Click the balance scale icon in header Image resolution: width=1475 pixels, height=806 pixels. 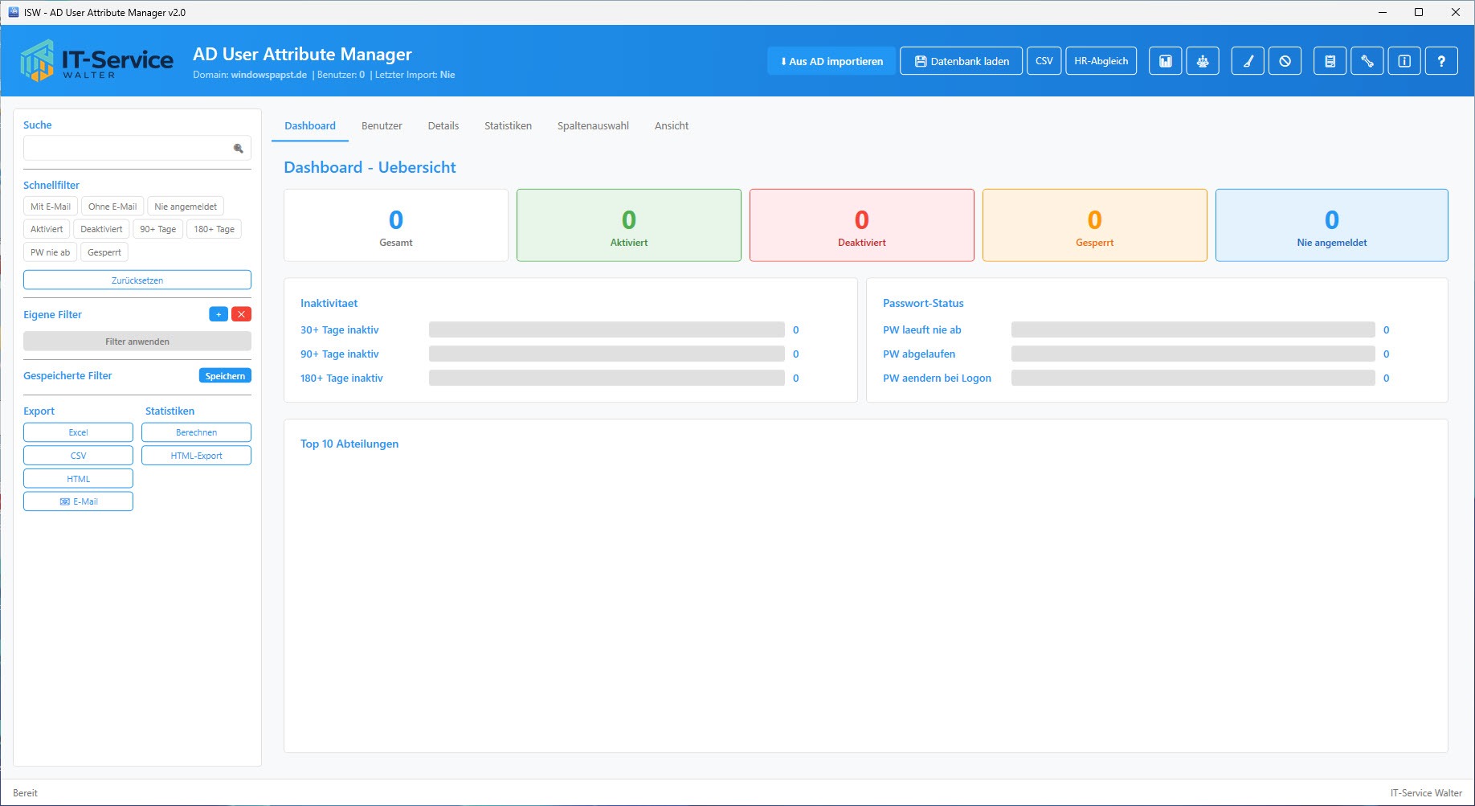1203,61
